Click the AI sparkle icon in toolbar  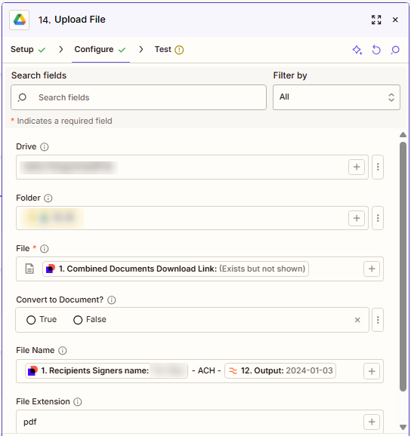(357, 50)
